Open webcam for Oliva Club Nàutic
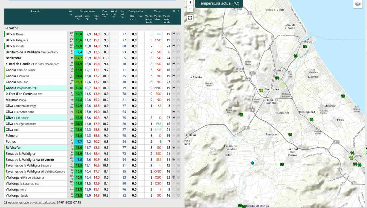Viewport: 367px width, 208px height. tap(174, 118)
